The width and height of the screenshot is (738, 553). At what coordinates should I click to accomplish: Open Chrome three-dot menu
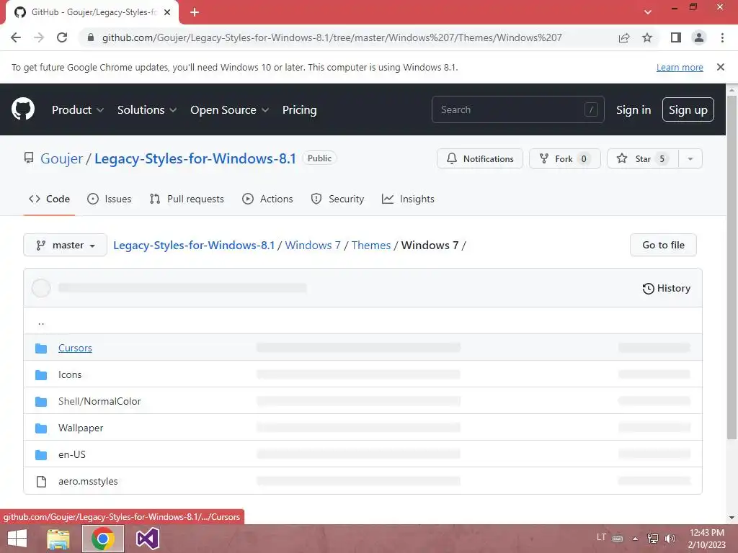[722, 37]
